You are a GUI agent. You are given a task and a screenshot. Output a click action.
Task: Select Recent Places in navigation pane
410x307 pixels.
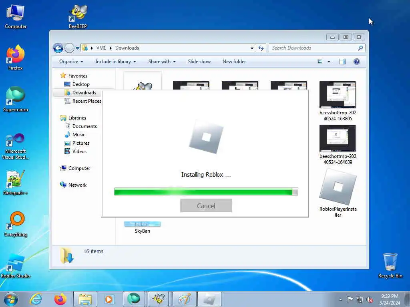coord(86,101)
